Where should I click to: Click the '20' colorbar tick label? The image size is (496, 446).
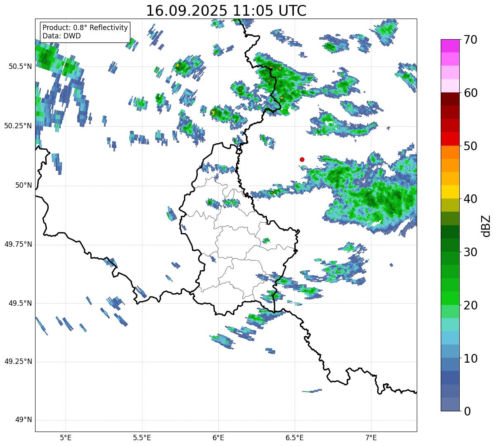pos(470,305)
